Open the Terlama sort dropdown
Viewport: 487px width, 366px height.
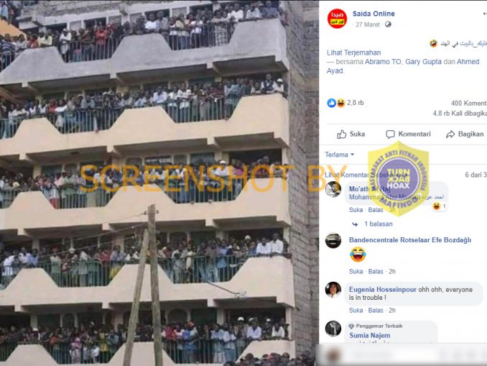[340, 155]
